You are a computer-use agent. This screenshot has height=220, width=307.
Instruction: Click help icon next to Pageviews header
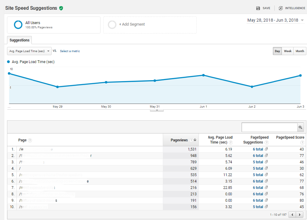(191, 140)
